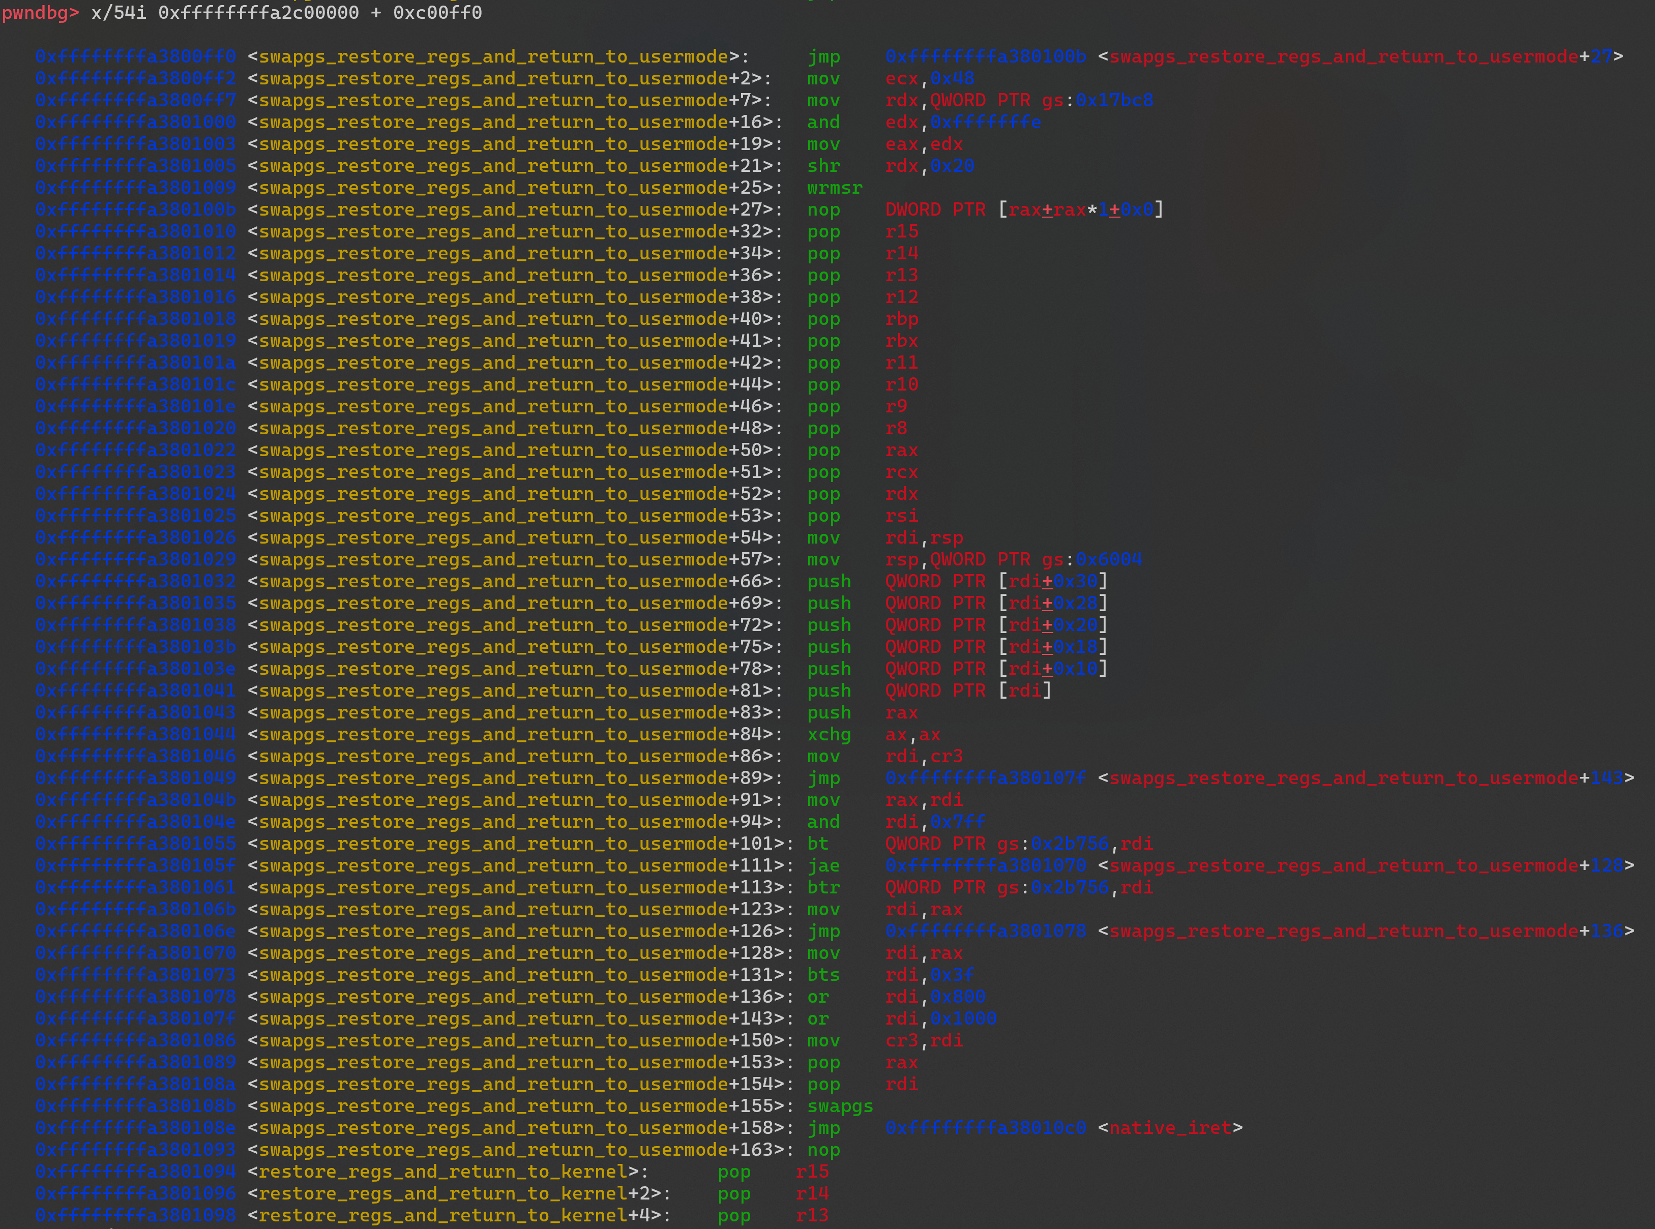The height and width of the screenshot is (1229, 1655).
Task: Click jmp target 0xffffffffa3801078
Action: coord(985,932)
